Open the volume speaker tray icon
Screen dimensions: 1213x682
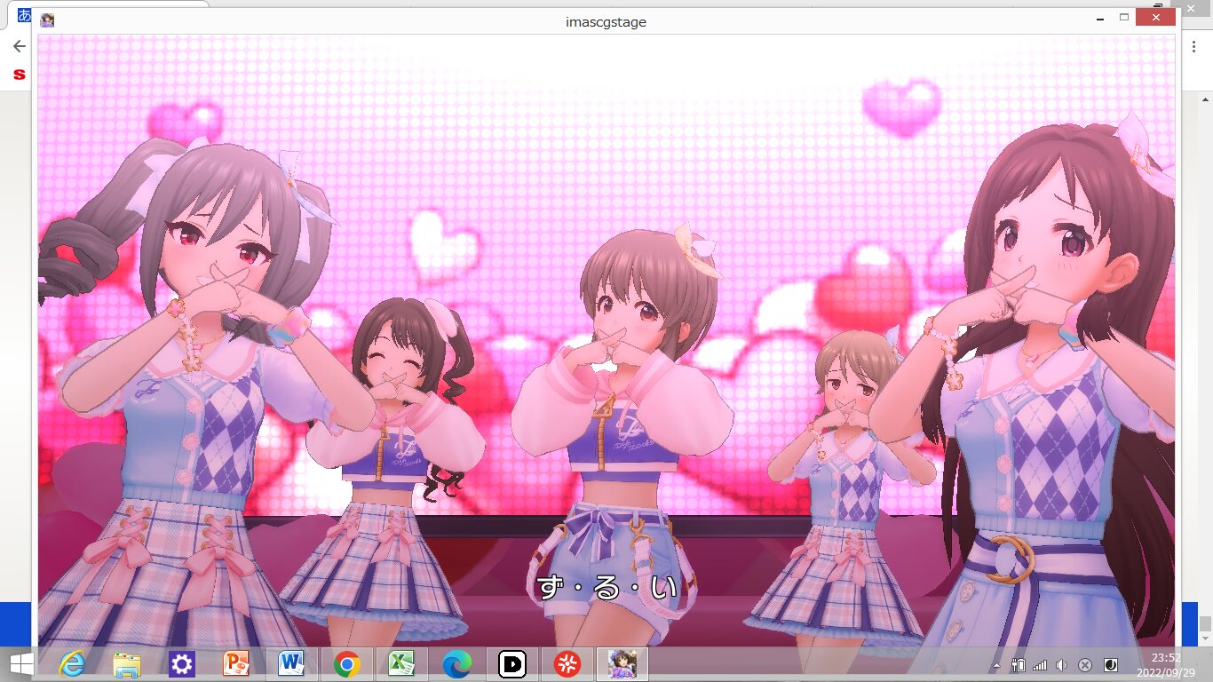(x=1062, y=665)
